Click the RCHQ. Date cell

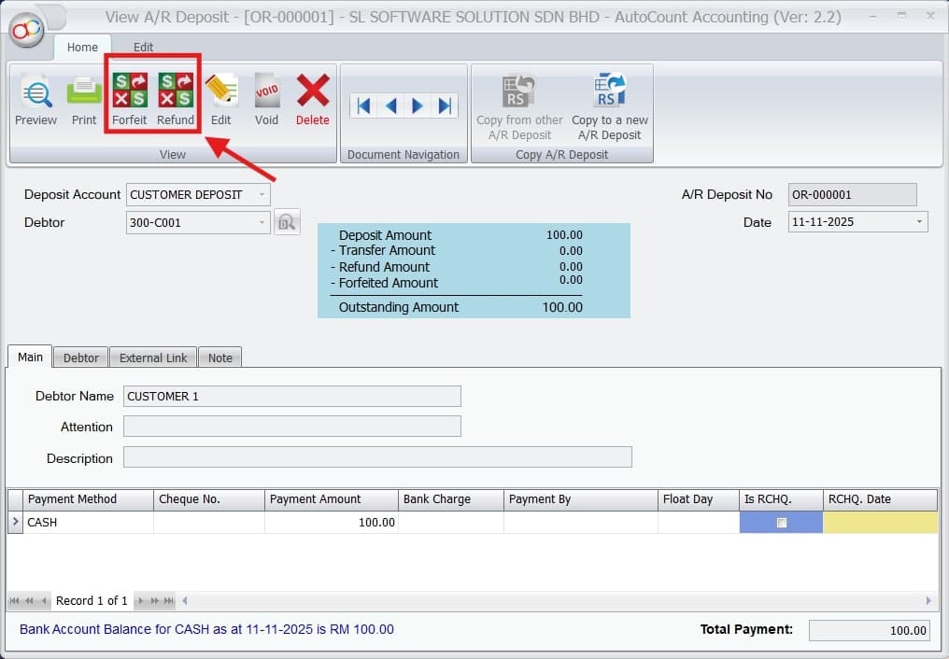[880, 523]
